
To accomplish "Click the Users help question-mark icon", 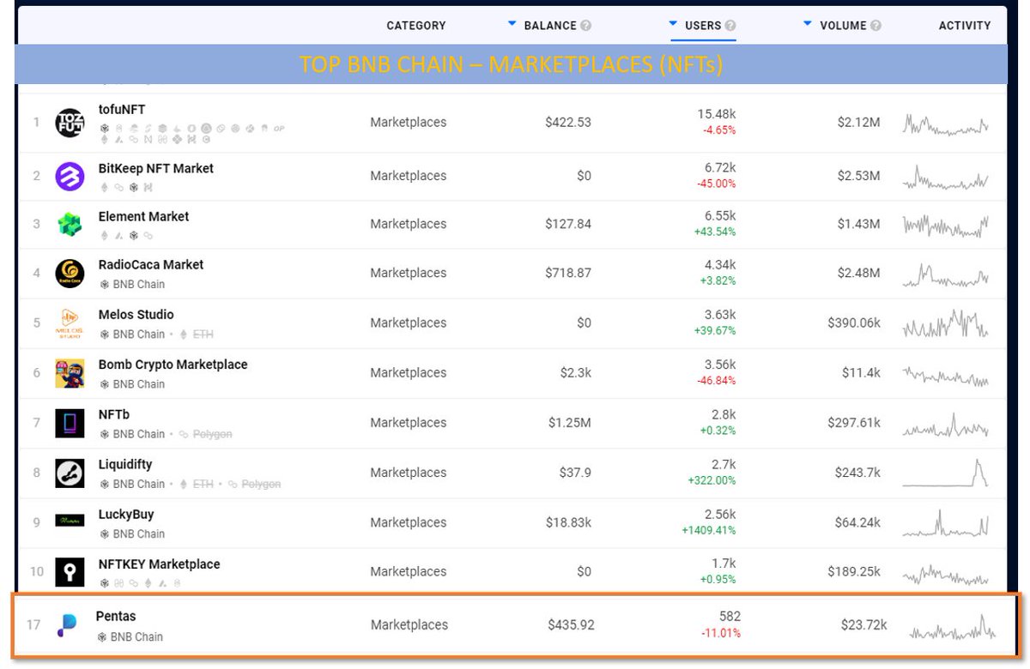I will 730,26.
